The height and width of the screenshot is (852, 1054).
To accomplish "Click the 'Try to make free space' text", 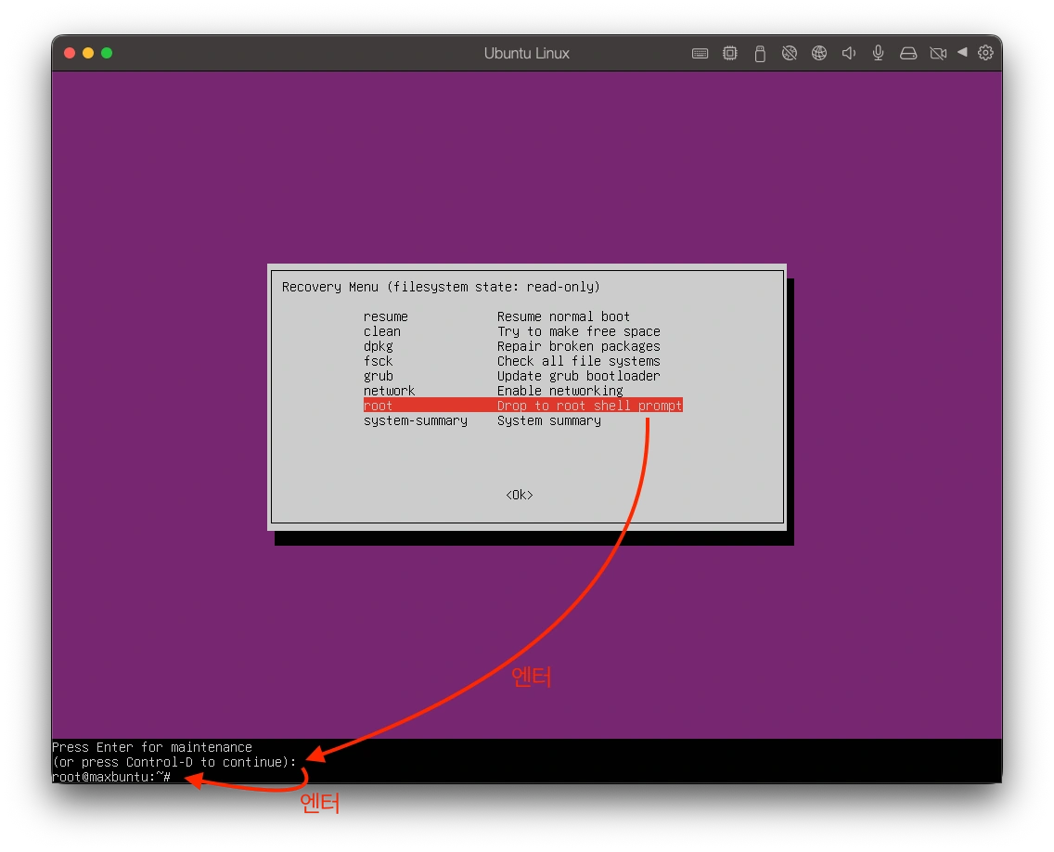I will tap(579, 331).
